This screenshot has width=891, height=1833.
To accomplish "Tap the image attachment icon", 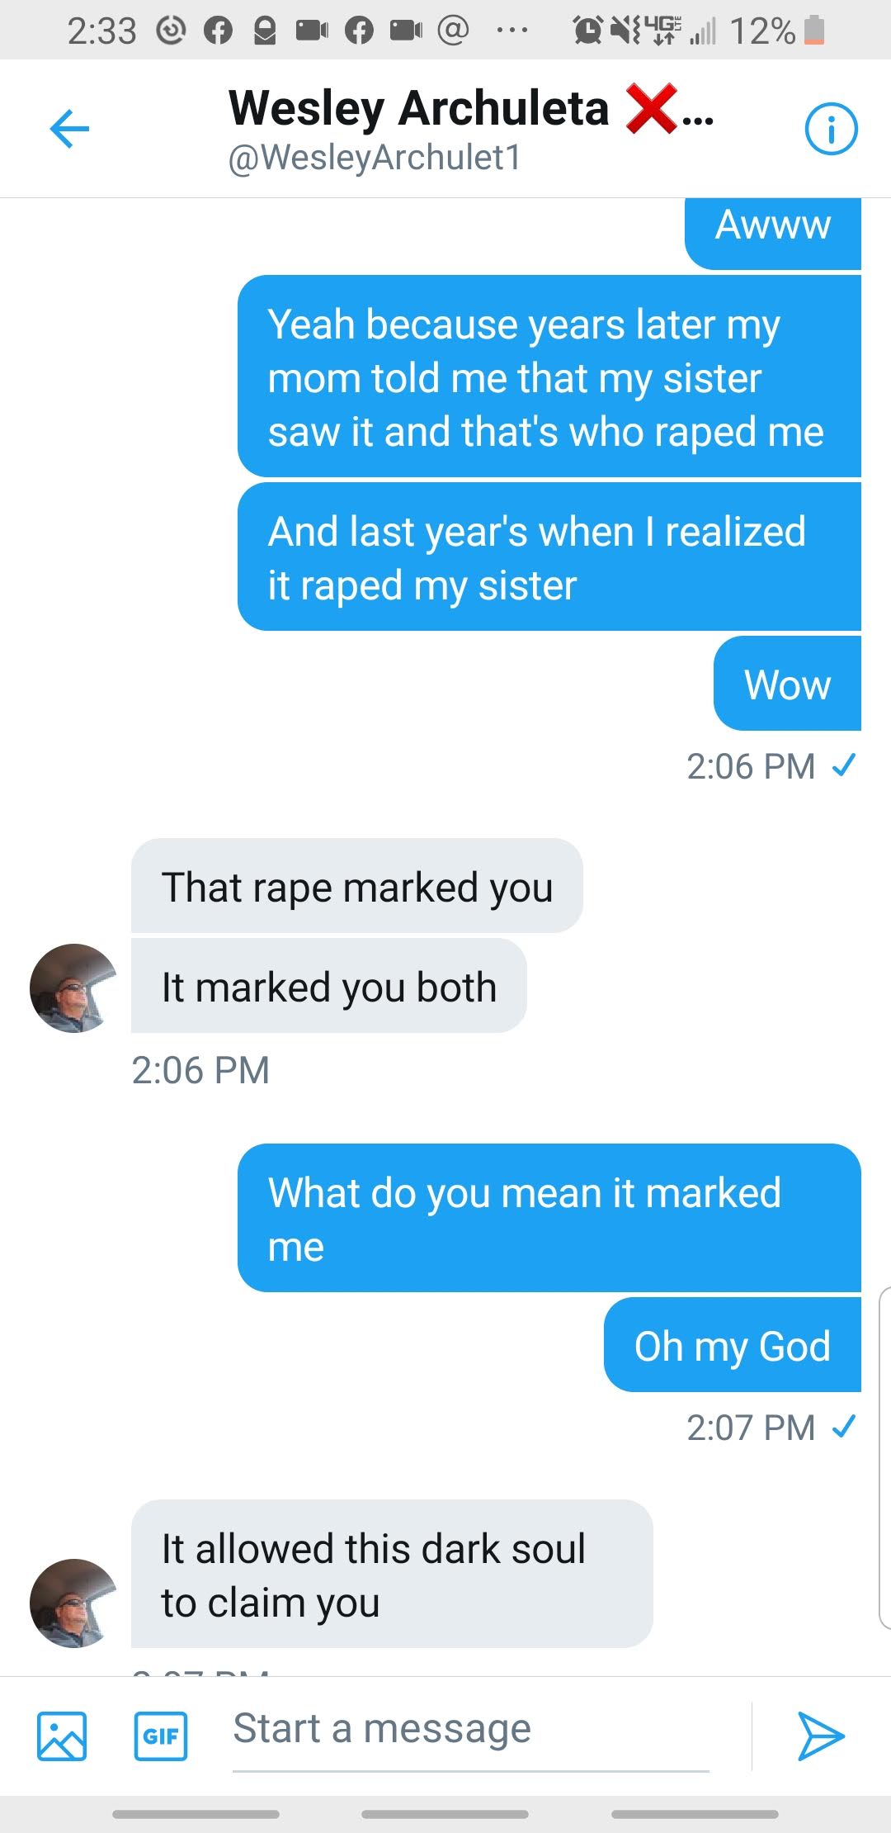I will point(62,1736).
